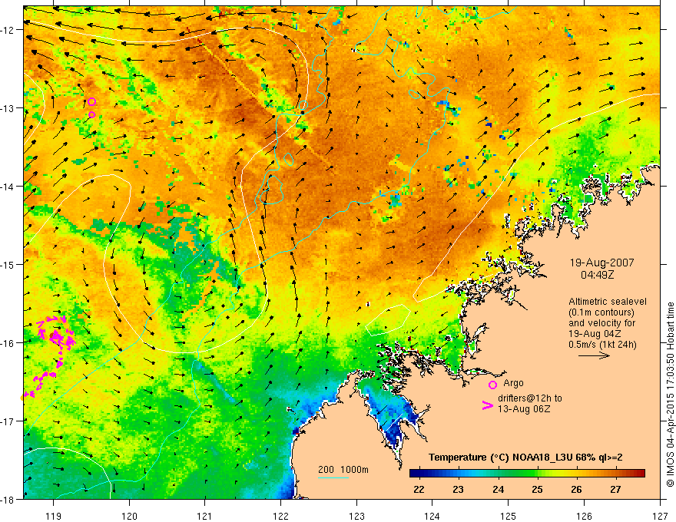Click 'and velocity for' legend line

click(x=601, y=323)
